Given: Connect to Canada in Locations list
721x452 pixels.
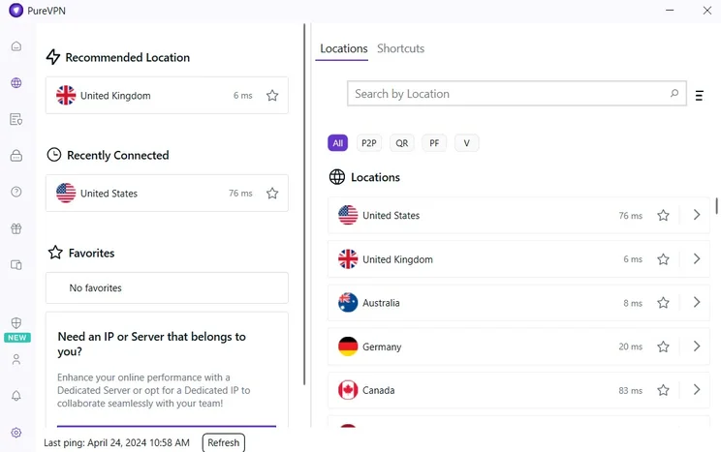Looking at the screenshot, I should tap(518, 390).
